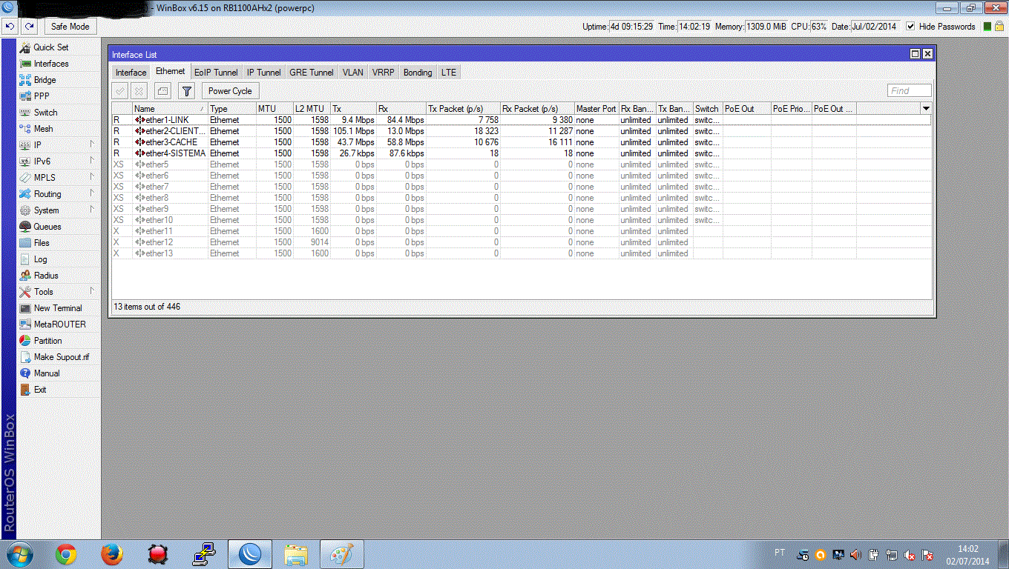Screen dimensions: 1009x569
Task: Sort by the L2 MTU column header
Action: click(x=312, y=109)
